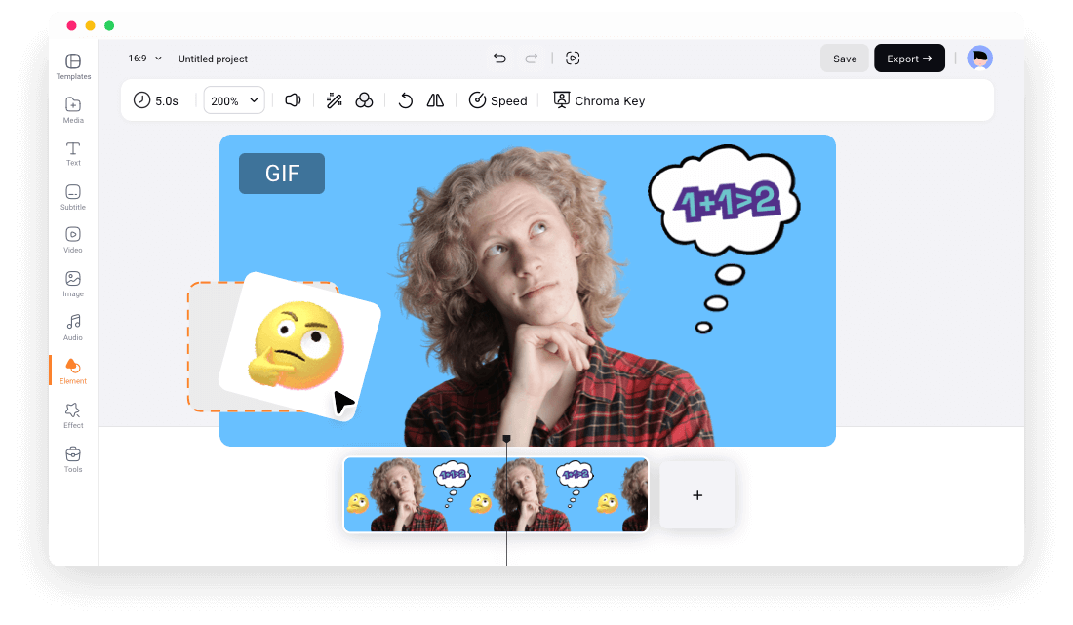Image resolution: width=1073 pixels, height=625 pixels.
Task: Open the Media panel
Action: [x=73, y=110]
